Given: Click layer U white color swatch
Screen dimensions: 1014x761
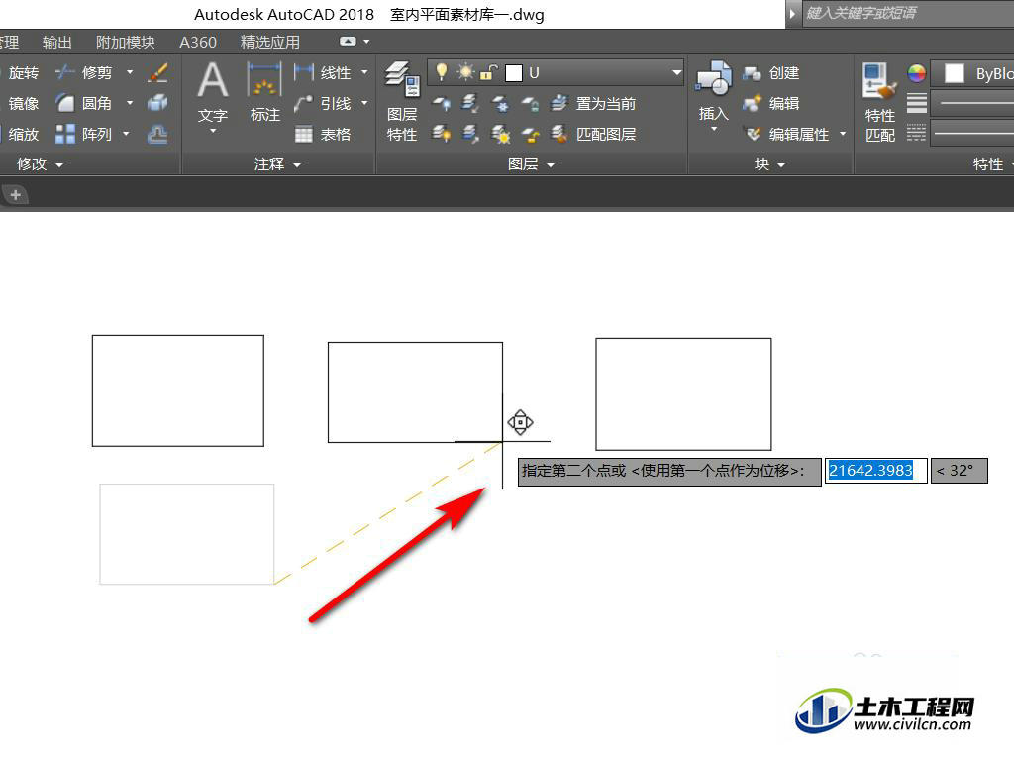Looking at the screenshot, I should pos(514,73).
